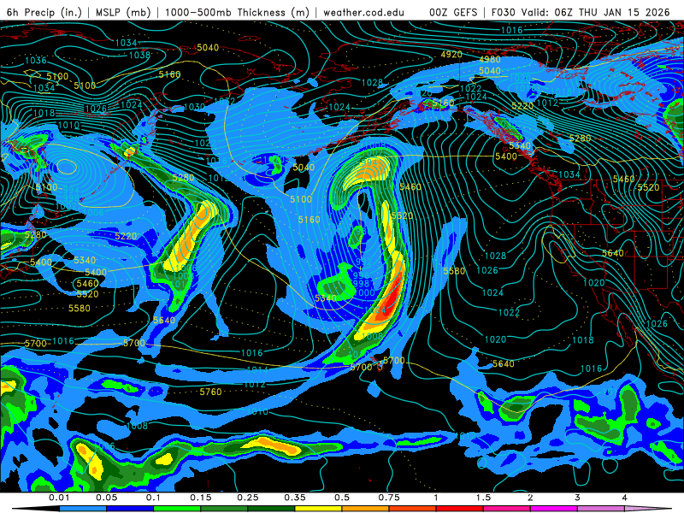Select the "F030" forecast hour text
The width and height of the screenshot is (684, 513).
(504, 12)
